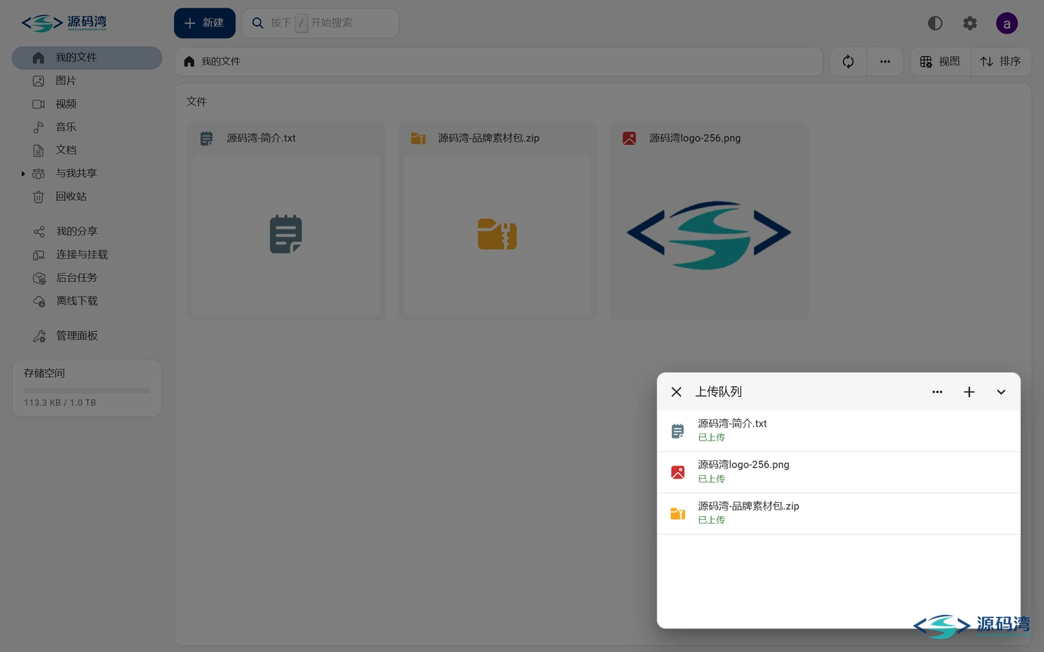This screenshot has height=652, width=1044.
Task: Click 源码湾logo-256.png in upload queue
Action: 838,472
